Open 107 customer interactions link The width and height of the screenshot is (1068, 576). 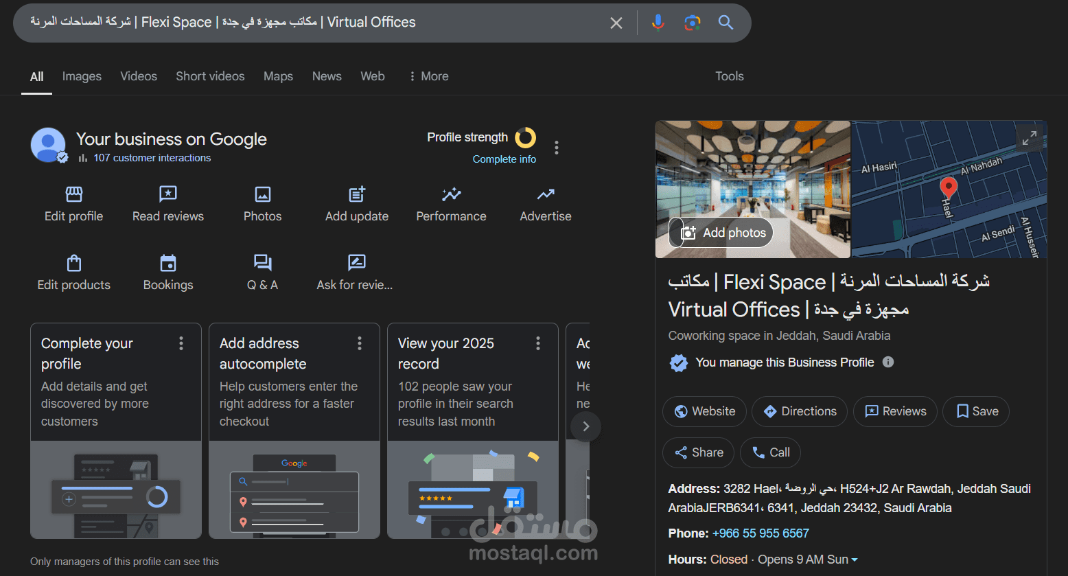(x=152, y=158)
